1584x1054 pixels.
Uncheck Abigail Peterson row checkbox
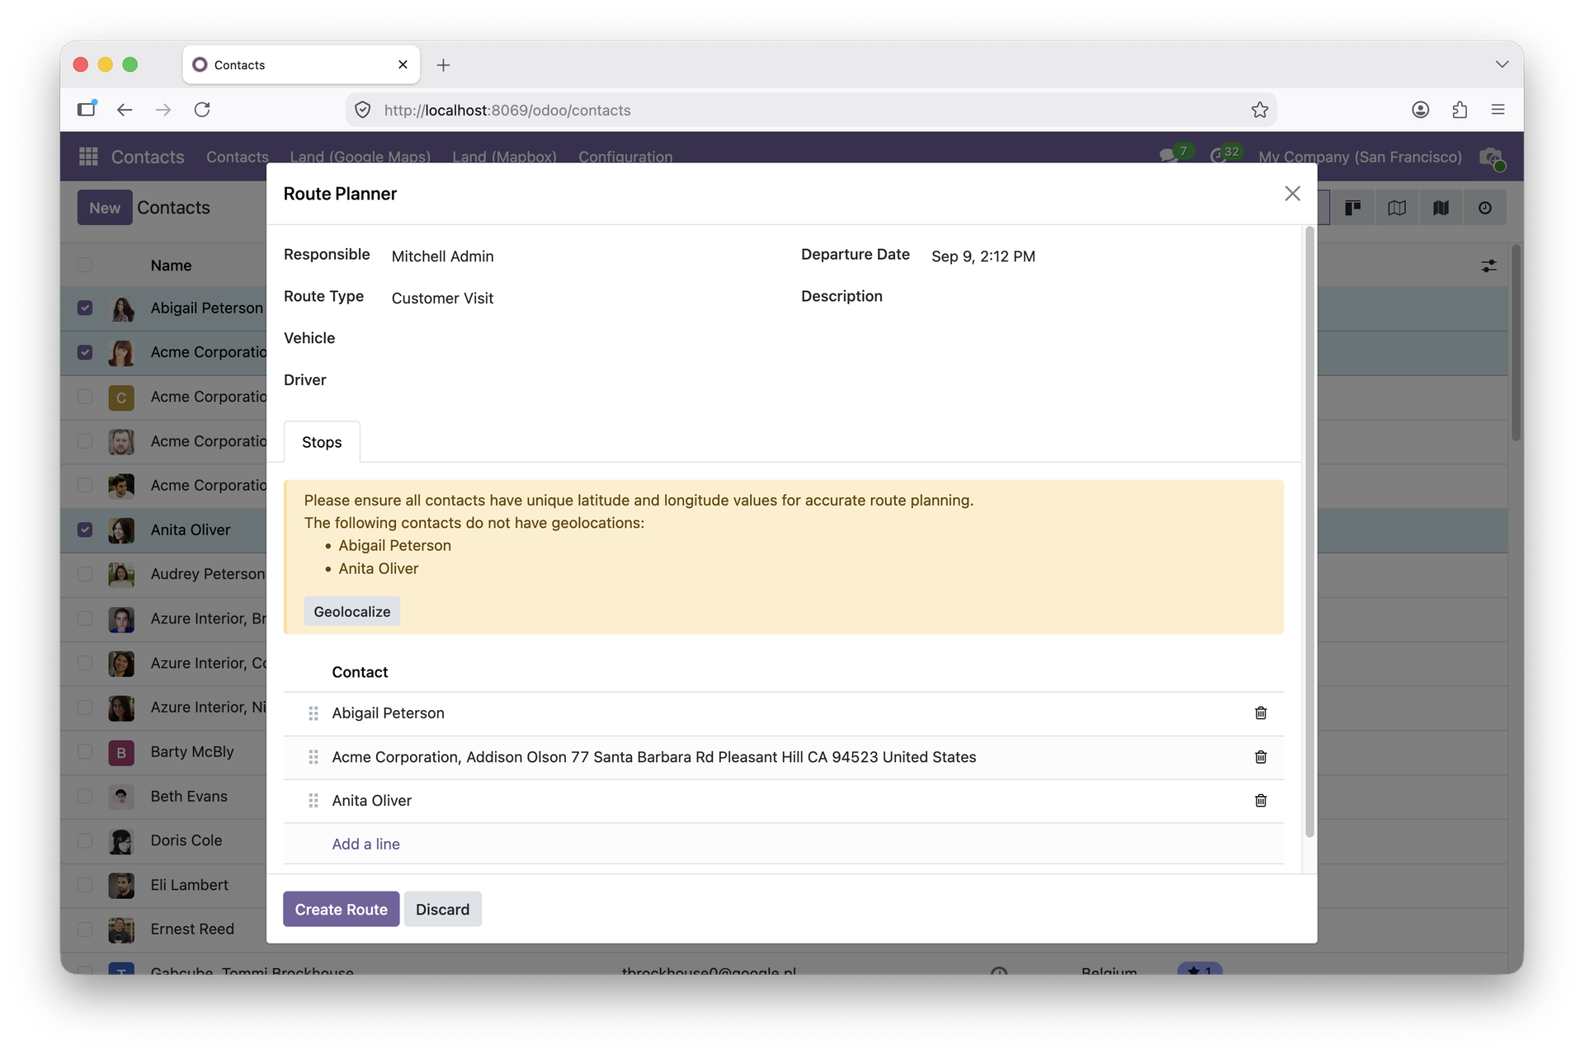click(85, 308)
